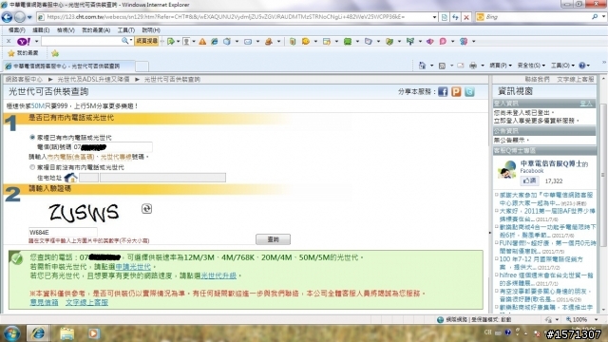Screen dimensions: 608x342
Task: Share this service on Facebook
Action: click(x=443, y=92)
